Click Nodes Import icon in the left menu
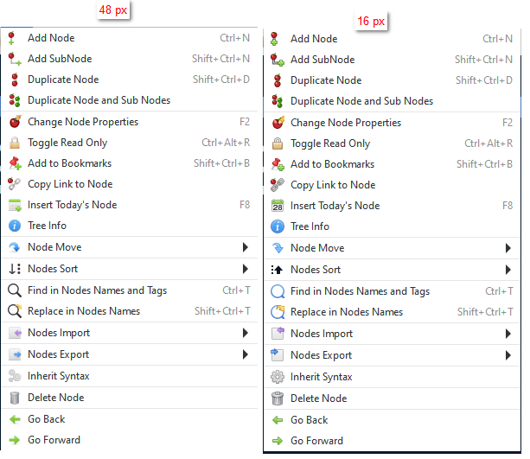The height and width of the screenshot is (459, 530). point(15,333)
